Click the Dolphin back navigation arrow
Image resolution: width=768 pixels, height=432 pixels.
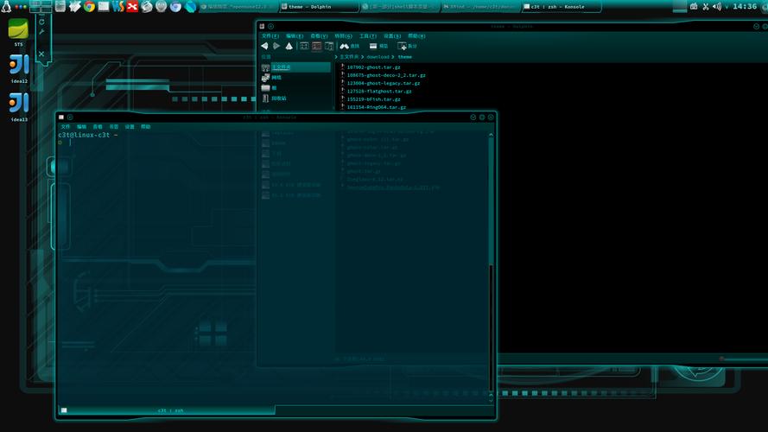(x=265, y=46)
